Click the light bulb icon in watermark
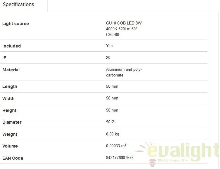The image size is (220, 169). (x=153, y=163)
